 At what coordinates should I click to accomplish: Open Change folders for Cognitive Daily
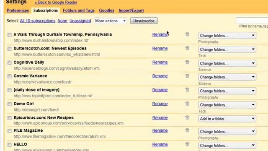pyautogui.click(x=227, y=63)
